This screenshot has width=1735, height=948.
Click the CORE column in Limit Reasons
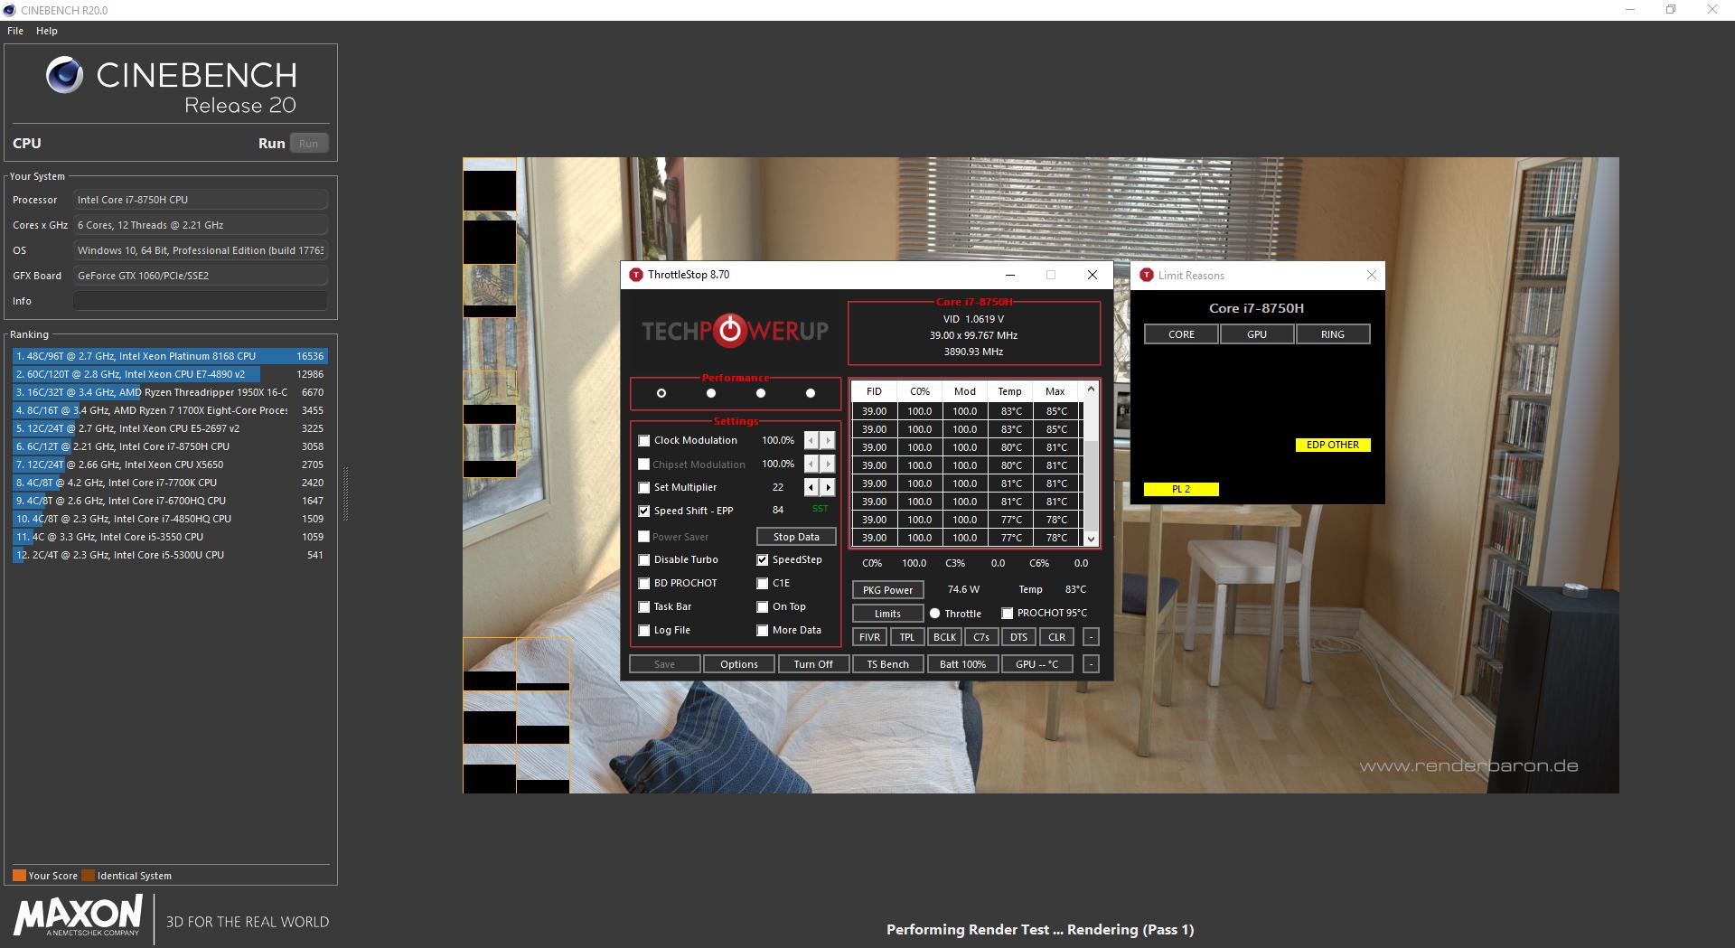coord(1181,334)
